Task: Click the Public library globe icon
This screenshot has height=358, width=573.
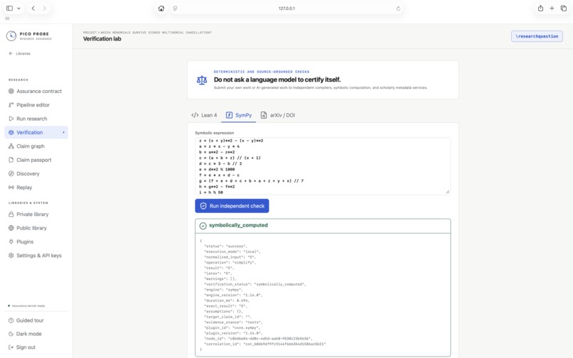Action: pyautogui.click(x=11, y=228)
